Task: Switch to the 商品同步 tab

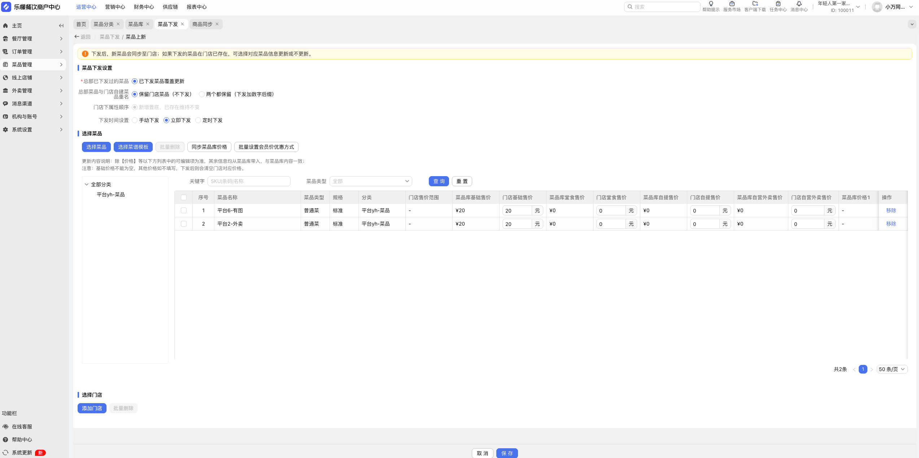Action: tap(202, 24)
